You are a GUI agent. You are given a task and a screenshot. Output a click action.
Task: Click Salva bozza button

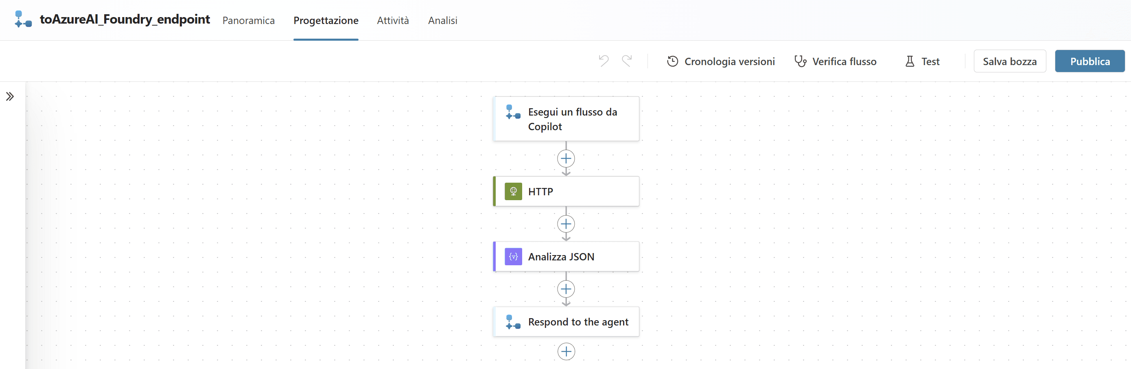(1009, 61)
